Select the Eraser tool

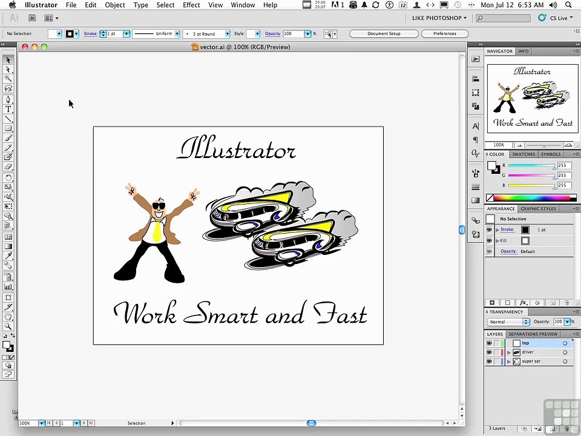(x=8, y=167)
